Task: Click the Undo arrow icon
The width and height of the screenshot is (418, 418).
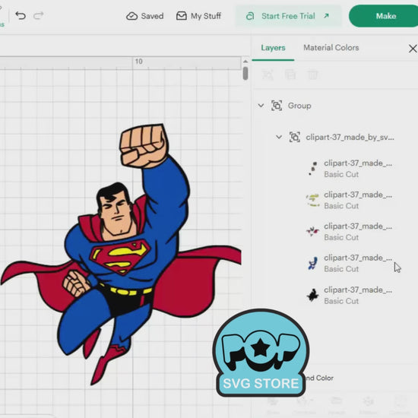Action: click(x=21, y=16)
